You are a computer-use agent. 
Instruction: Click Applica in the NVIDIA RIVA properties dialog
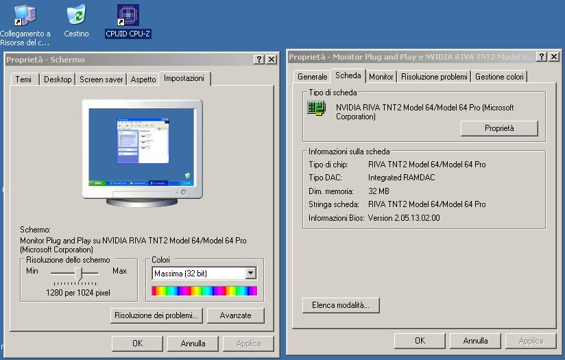(x=531, y=341)
